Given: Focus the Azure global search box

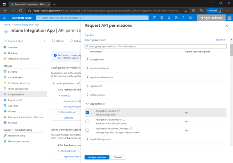Looking at the screenshot, I should point(92,18).
